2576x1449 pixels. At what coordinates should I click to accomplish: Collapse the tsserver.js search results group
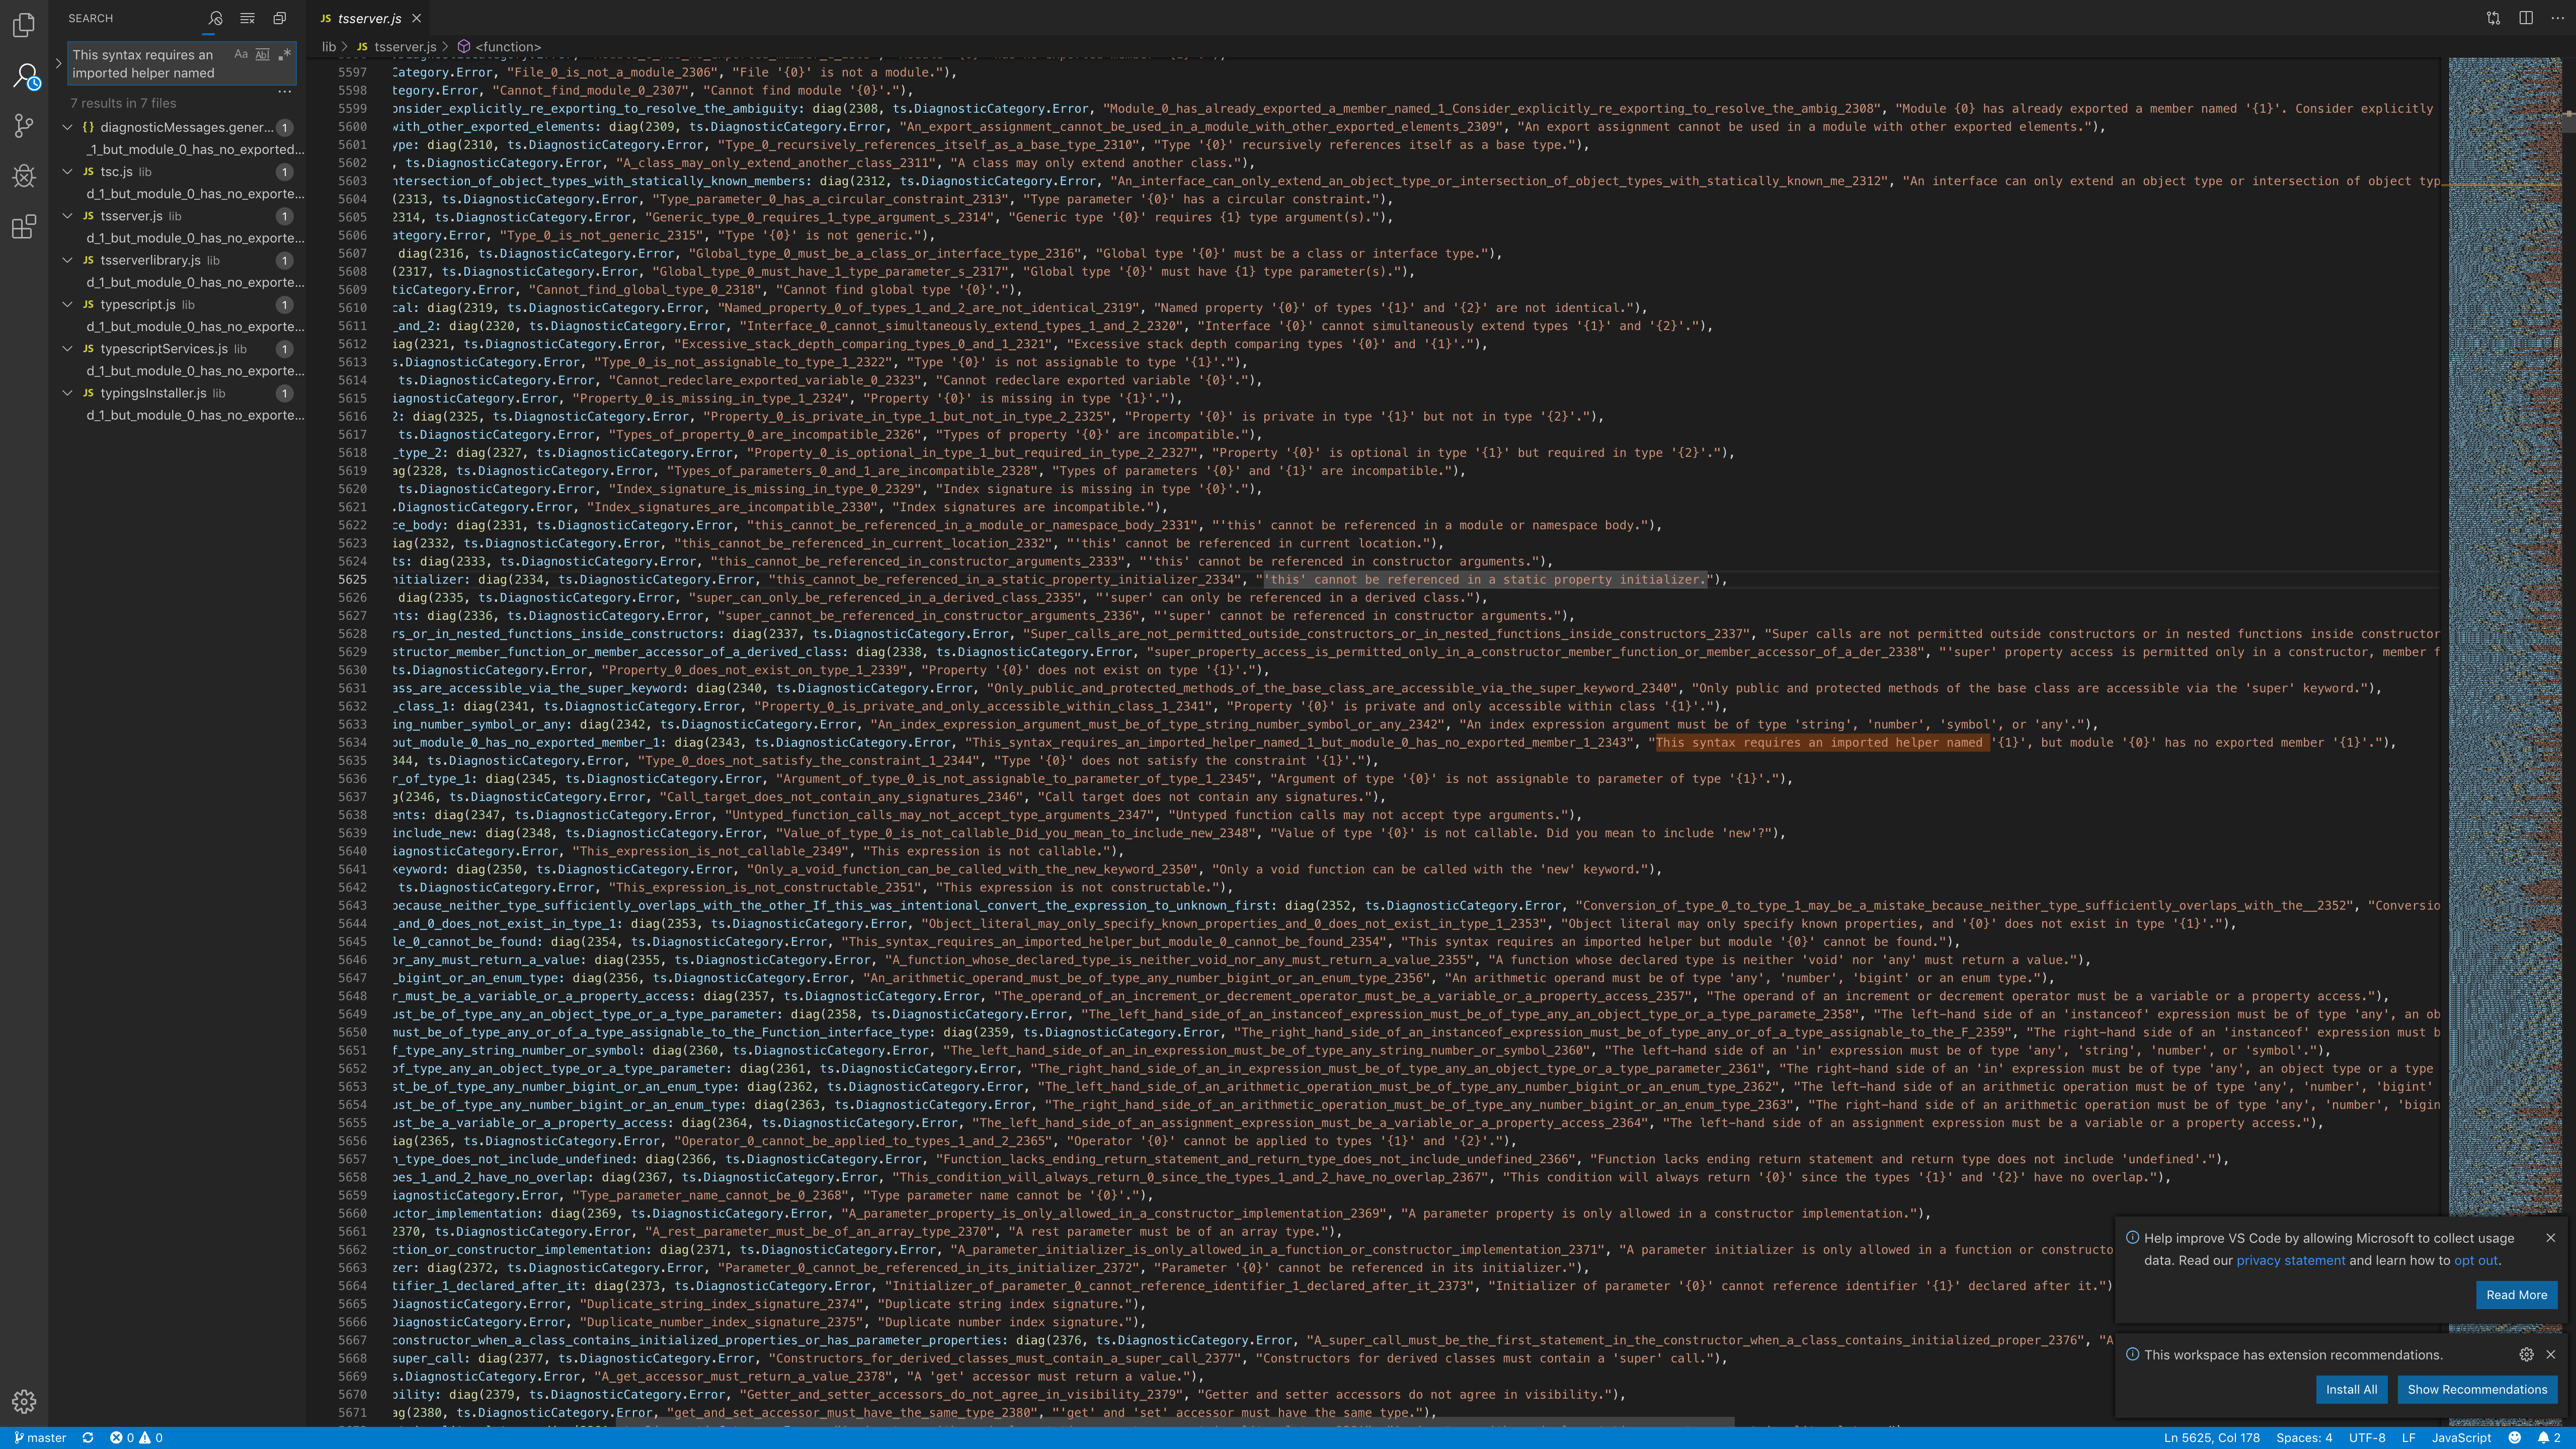(67, 216)
